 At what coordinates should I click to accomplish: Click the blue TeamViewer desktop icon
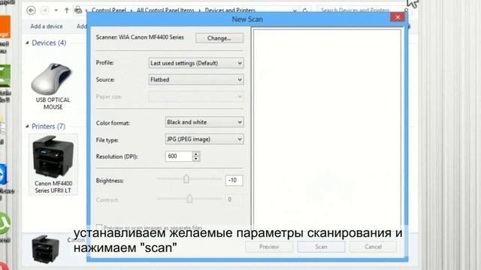click(x=3, y=175)
